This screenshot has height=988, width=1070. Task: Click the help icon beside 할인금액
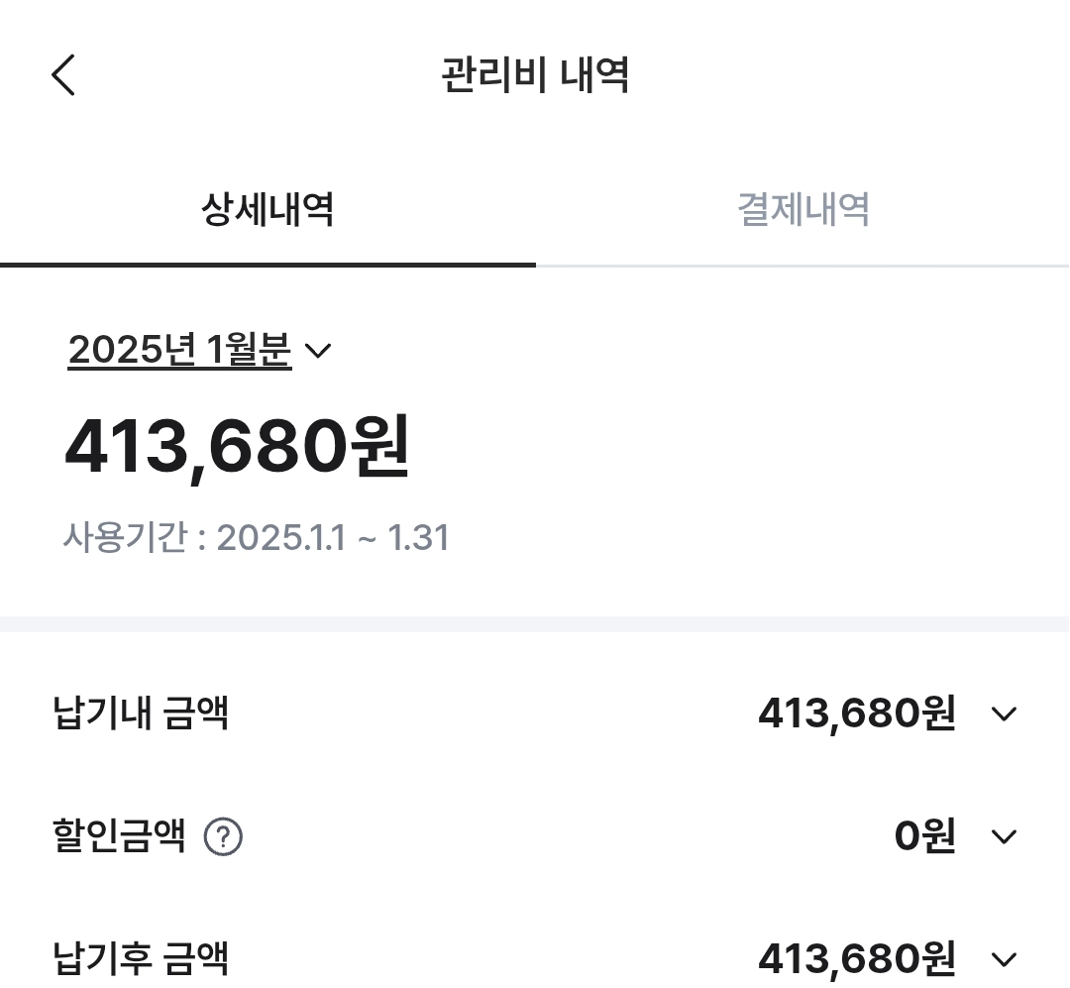tap(223, 837)
